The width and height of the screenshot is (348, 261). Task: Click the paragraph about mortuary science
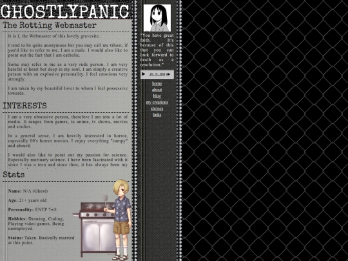(68, 160)
